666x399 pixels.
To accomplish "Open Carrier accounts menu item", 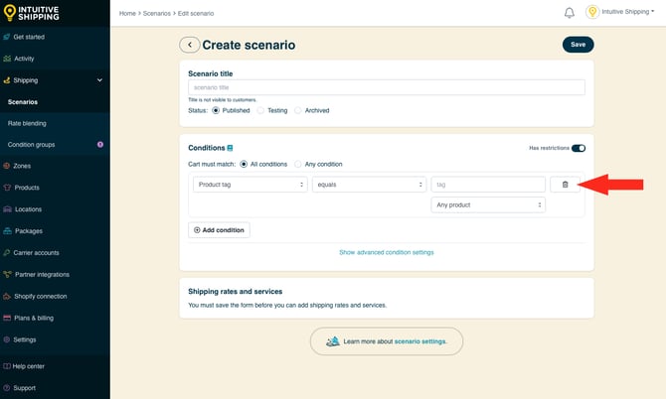I will coord(36,253).
